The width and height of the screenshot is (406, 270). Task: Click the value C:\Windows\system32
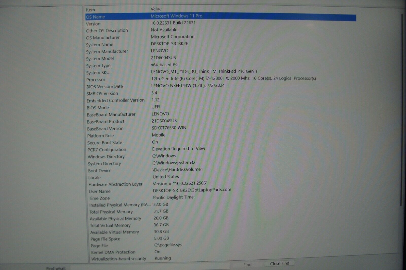click(x=174, y=163)
